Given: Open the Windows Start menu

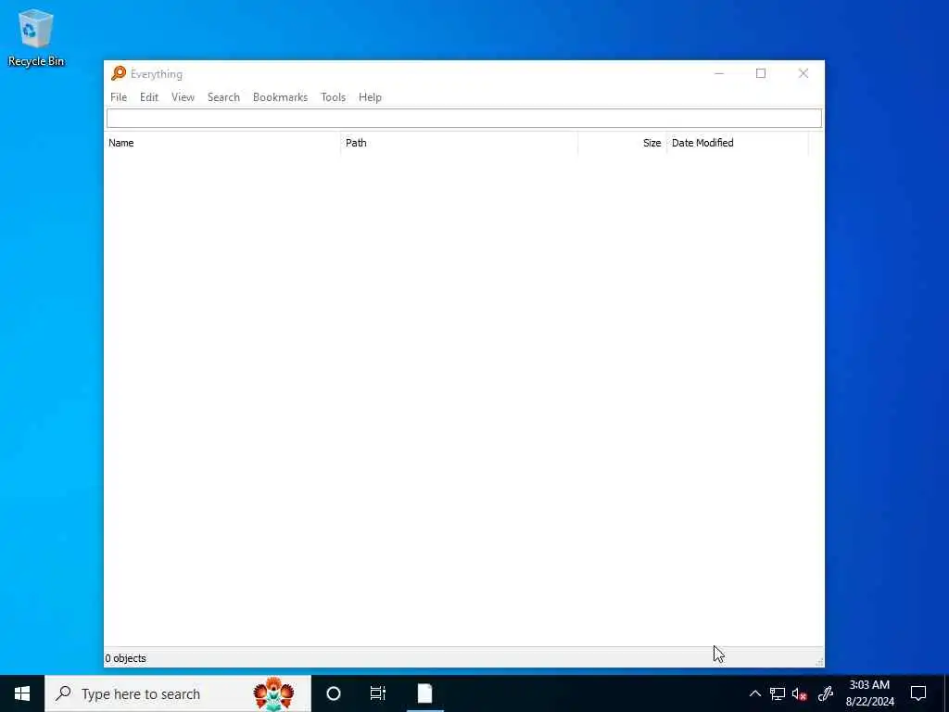Looking at the screenshot, I should tap(22, 693).
